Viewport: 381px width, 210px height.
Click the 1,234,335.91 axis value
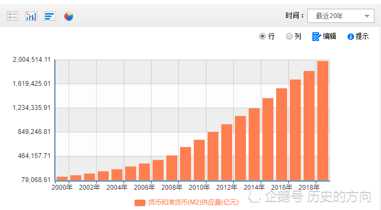32,108
